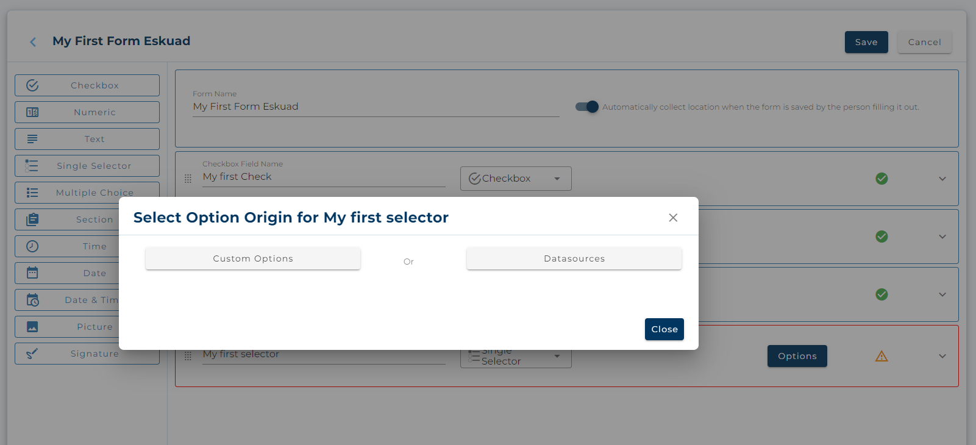Click the Save button
This screenshot has height=445, width=976.
(866, 42)
